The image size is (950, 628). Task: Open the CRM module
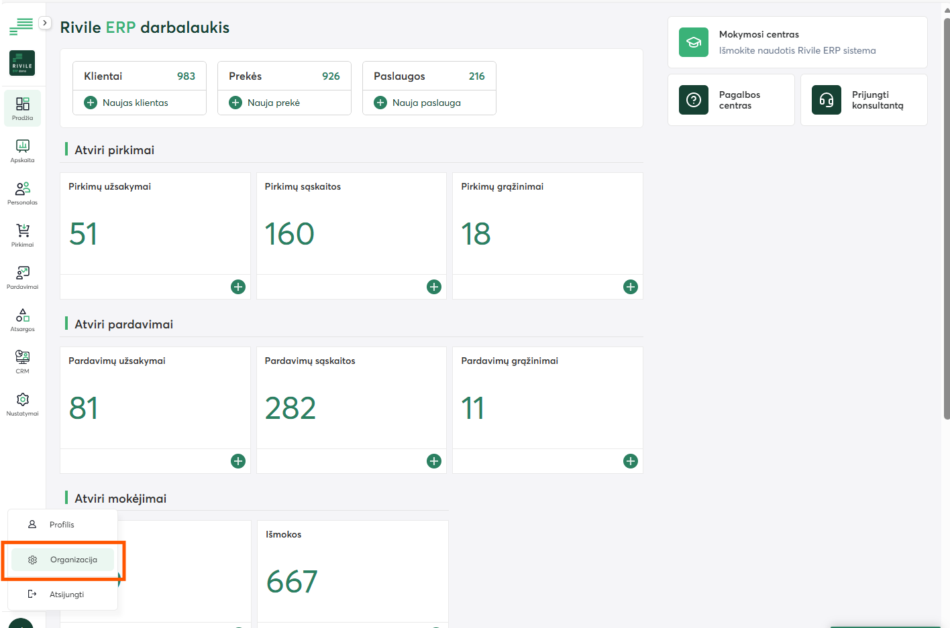(22, 362)
